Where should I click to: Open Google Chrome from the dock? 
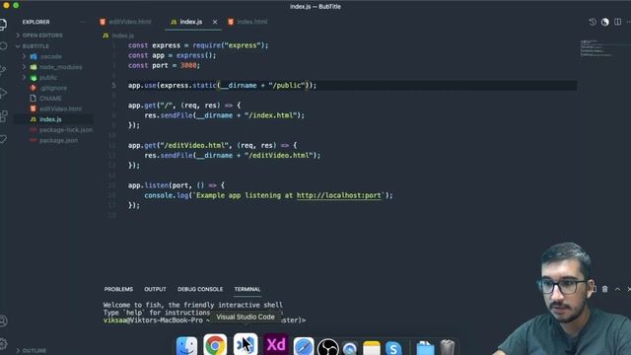tap(215, 345)
